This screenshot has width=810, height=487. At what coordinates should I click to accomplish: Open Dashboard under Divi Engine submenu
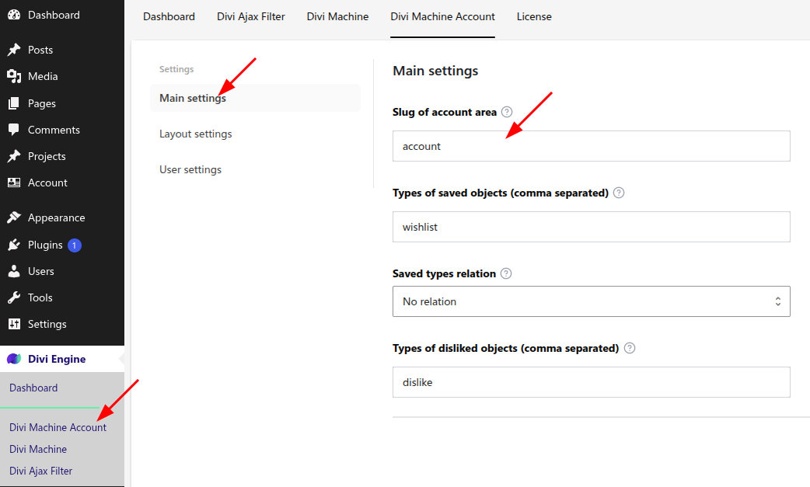[33, 388]
